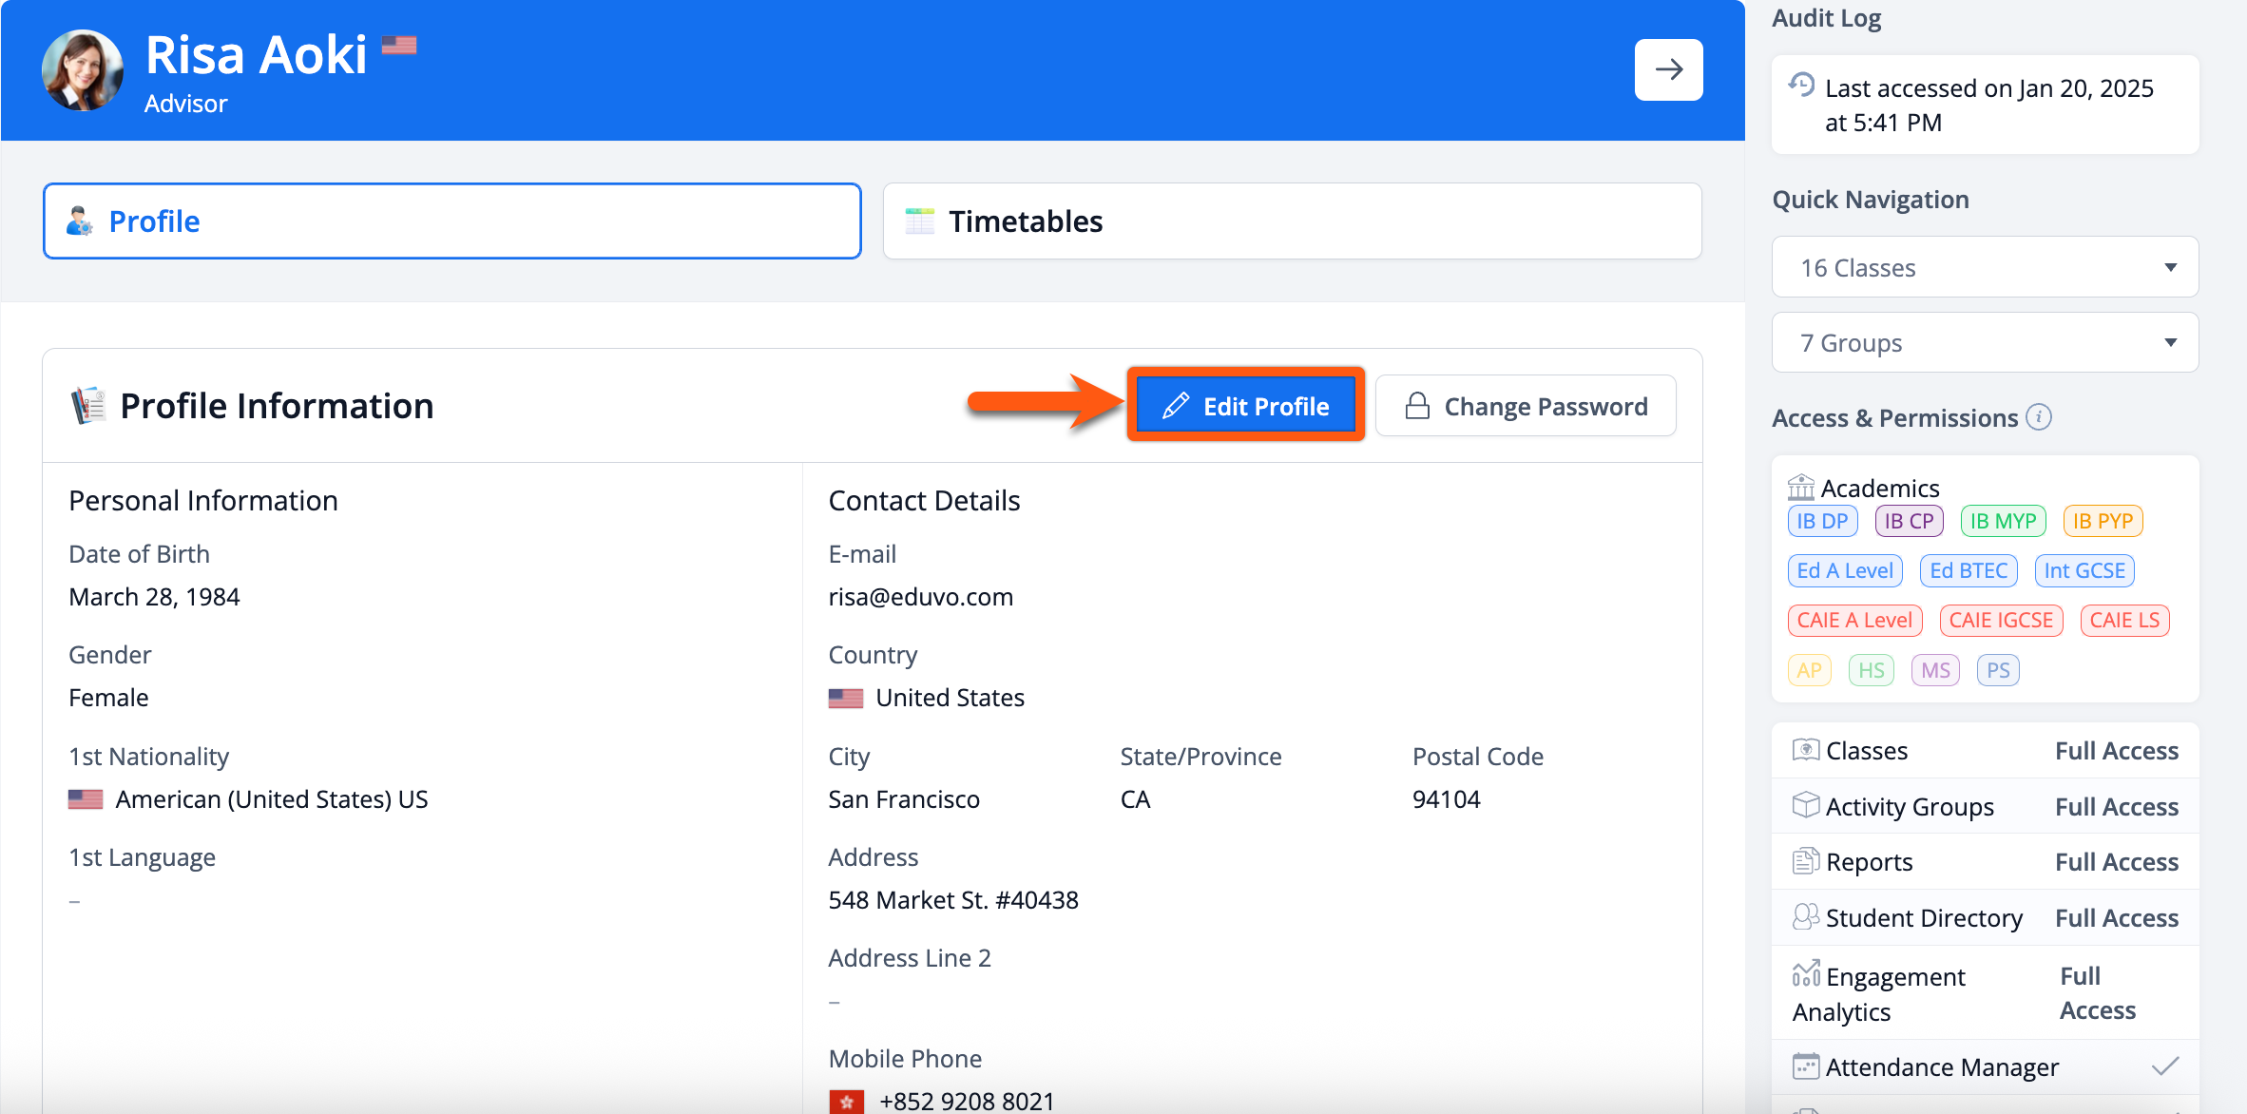Open the 16 Classes dropdown
This screenshot has height=1114, width=2247.
pyautogui.click(x=1985, y=267)
